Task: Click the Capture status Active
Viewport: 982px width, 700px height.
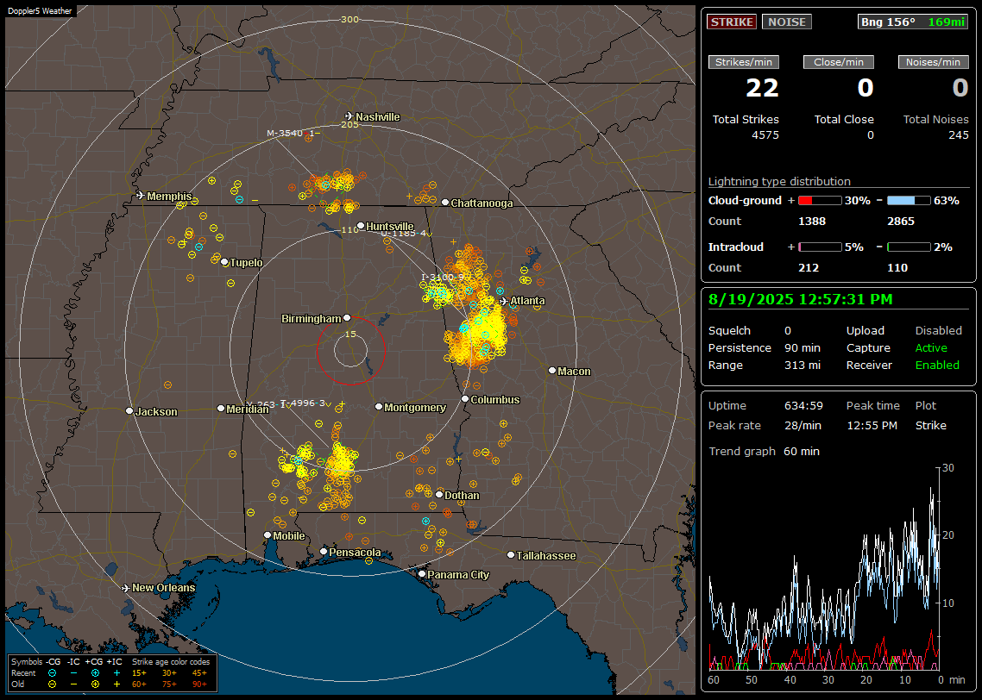Action: [x=931, y=347]
